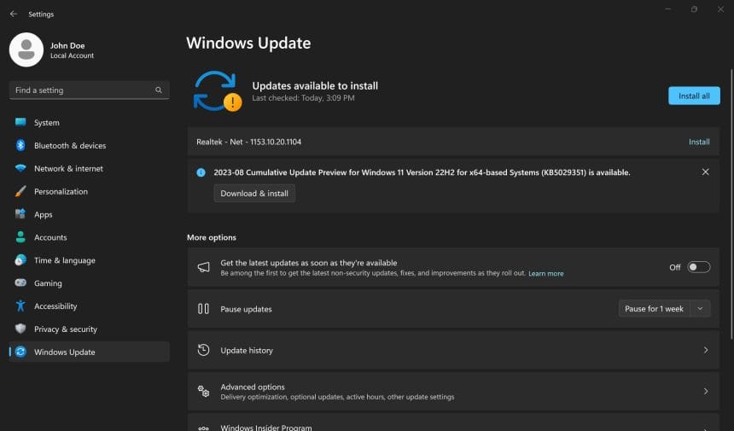Click the back arrow in Settings header

[13, 15]
